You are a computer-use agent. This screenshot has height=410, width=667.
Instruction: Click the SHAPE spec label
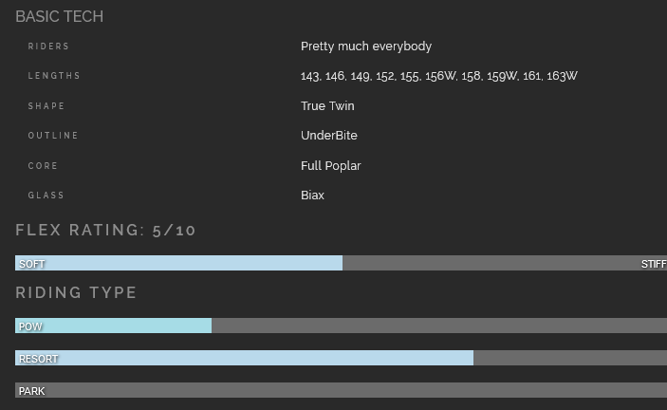pos(46,106)
